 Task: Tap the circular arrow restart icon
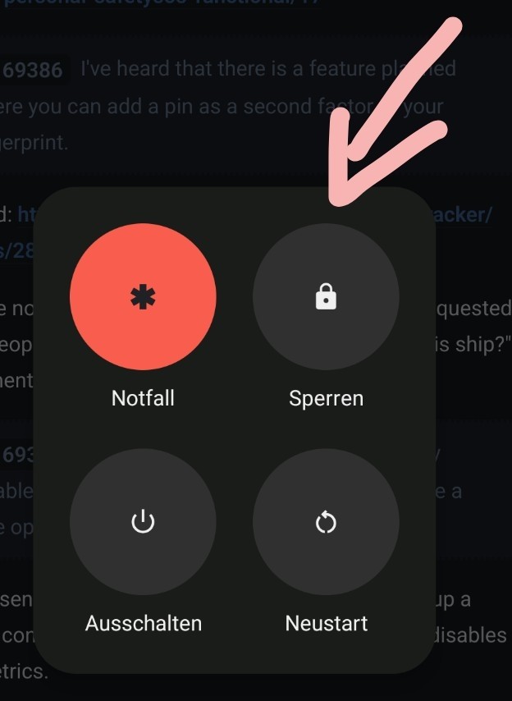[326, 522]
